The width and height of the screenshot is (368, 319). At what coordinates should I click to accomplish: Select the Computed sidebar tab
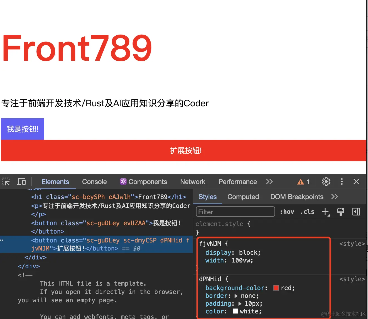click(x=243, y=197)
